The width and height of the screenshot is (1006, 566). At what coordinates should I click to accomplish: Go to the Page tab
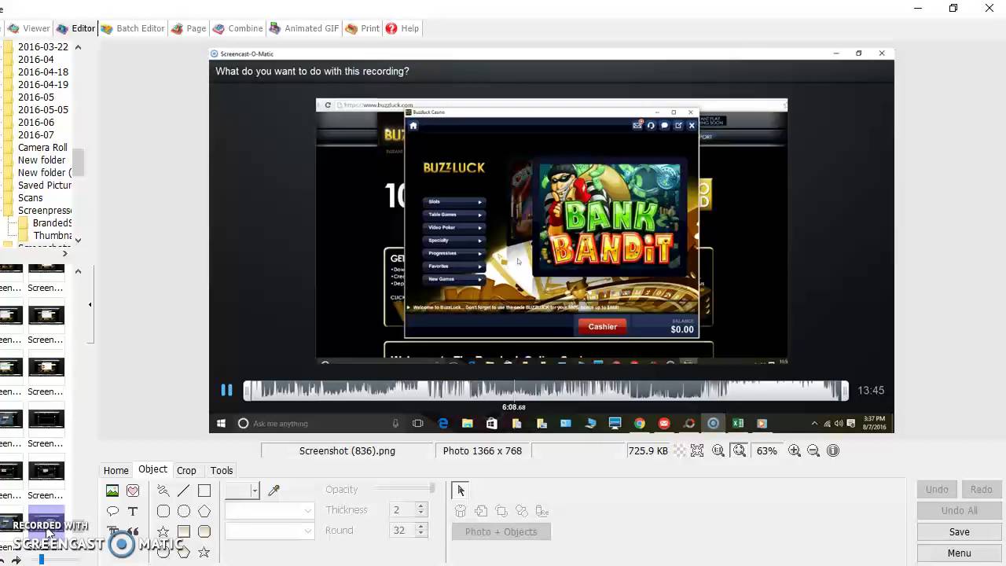coord(189,28)
